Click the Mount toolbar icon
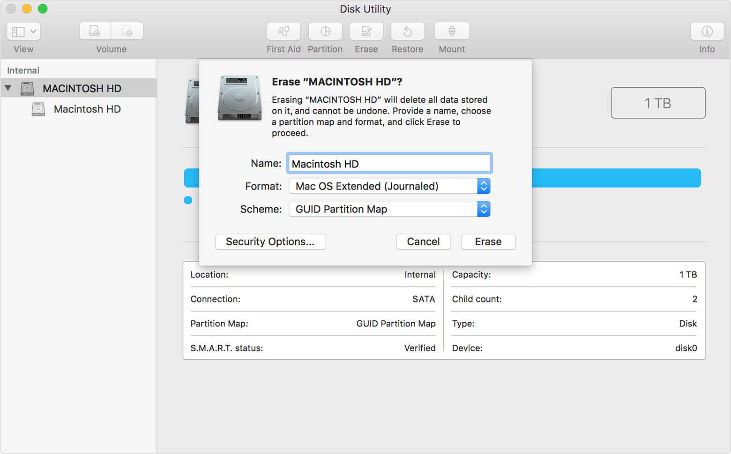The image size is (731, 454). pyautogui.click(x=451, y=31)
